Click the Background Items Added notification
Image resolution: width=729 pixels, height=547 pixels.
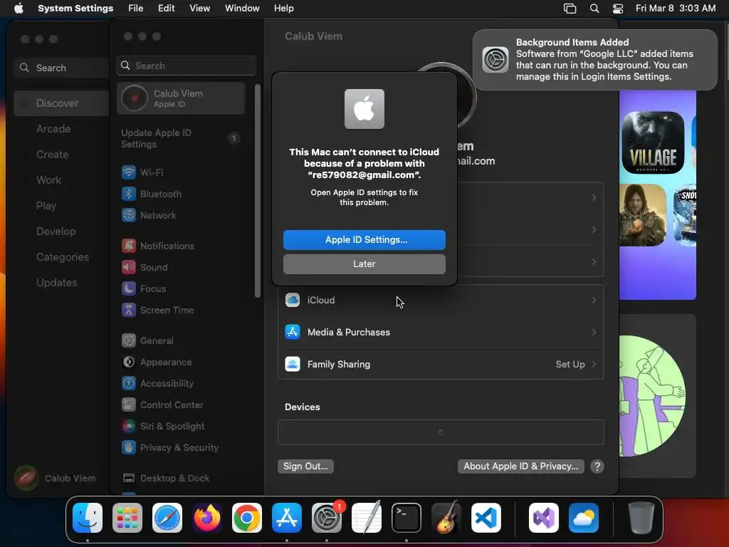click(594, 60)
